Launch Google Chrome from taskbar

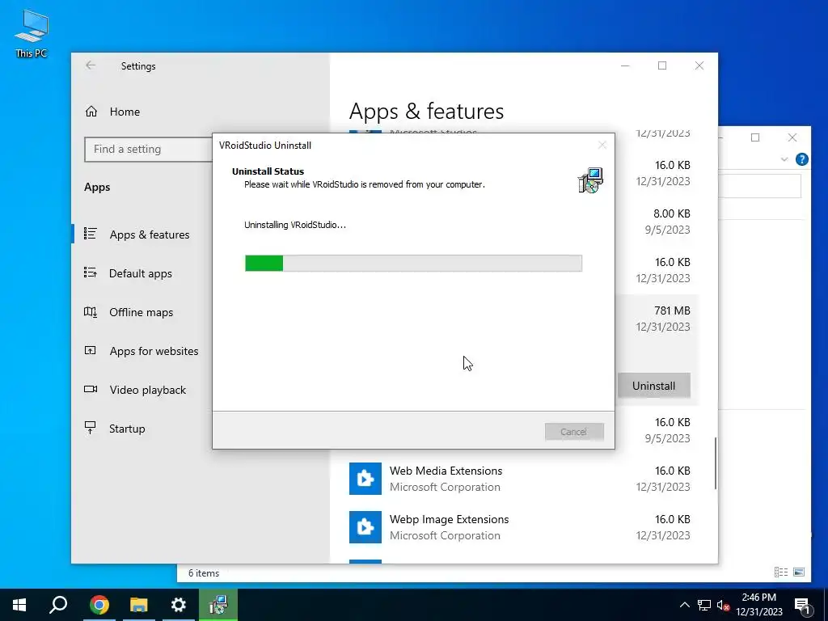point(99,605)
